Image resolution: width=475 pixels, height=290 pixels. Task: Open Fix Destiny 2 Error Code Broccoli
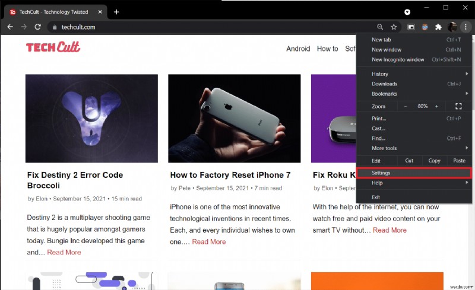tap(75, 180)
